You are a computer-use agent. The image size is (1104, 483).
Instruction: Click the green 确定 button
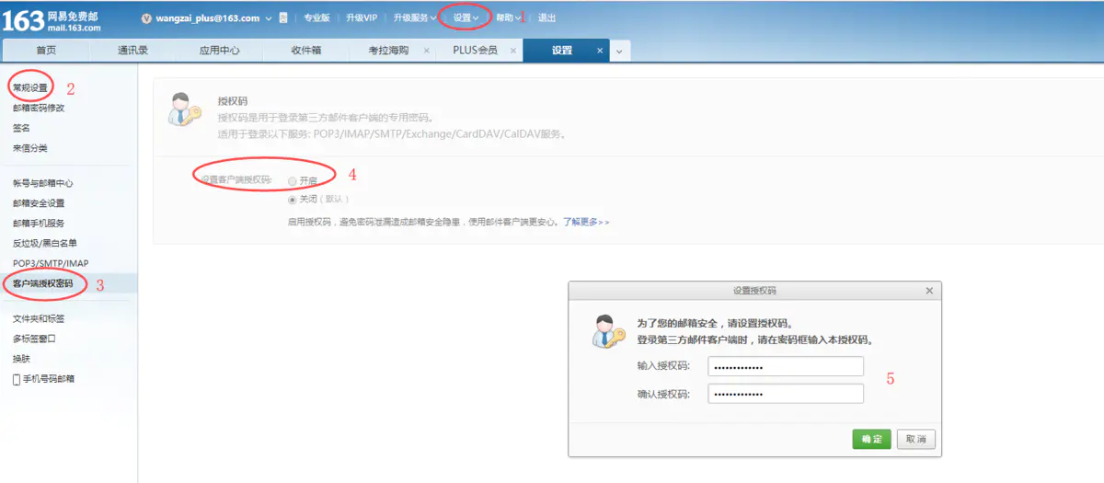tap(872, 440)
